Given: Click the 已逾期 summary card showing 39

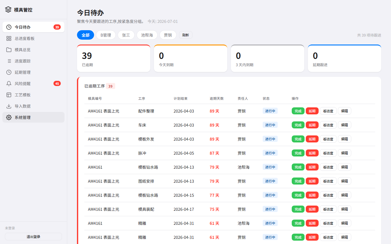Looking at the screenshot, I should [114, 58].
